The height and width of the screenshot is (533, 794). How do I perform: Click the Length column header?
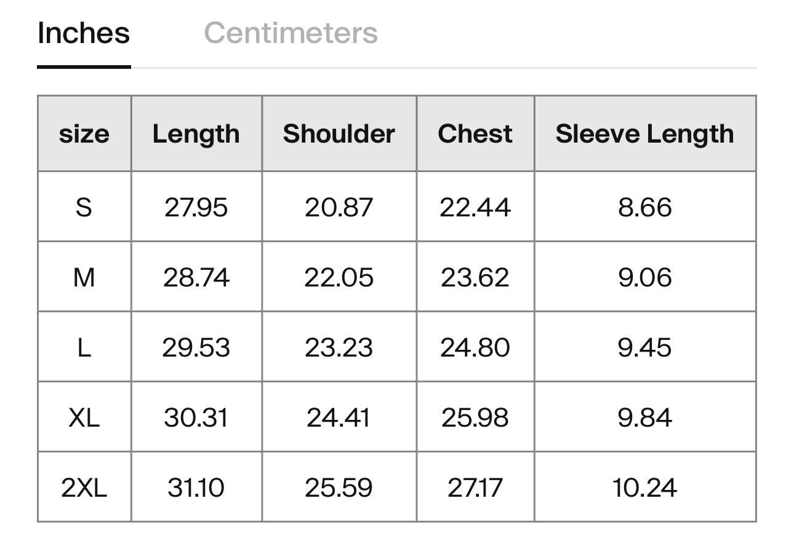pyautogui.click(x=196, y=134)
